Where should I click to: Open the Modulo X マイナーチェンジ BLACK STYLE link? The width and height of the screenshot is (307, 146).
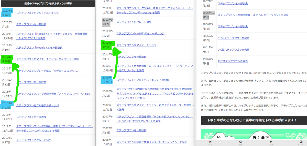(x=52, y=36)
